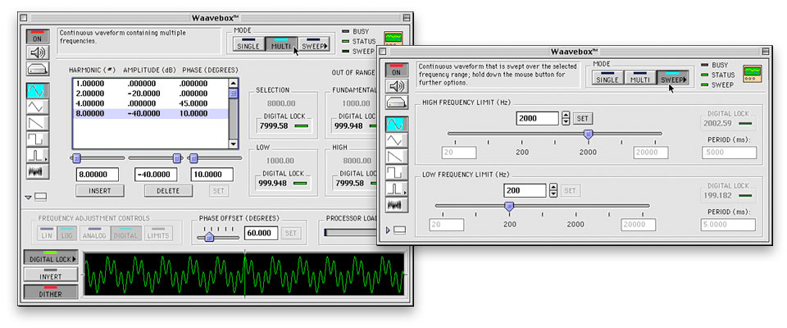Select the noise waveform in the Multi window
This screenshot has width=787, height=328.
coord(39,171)
